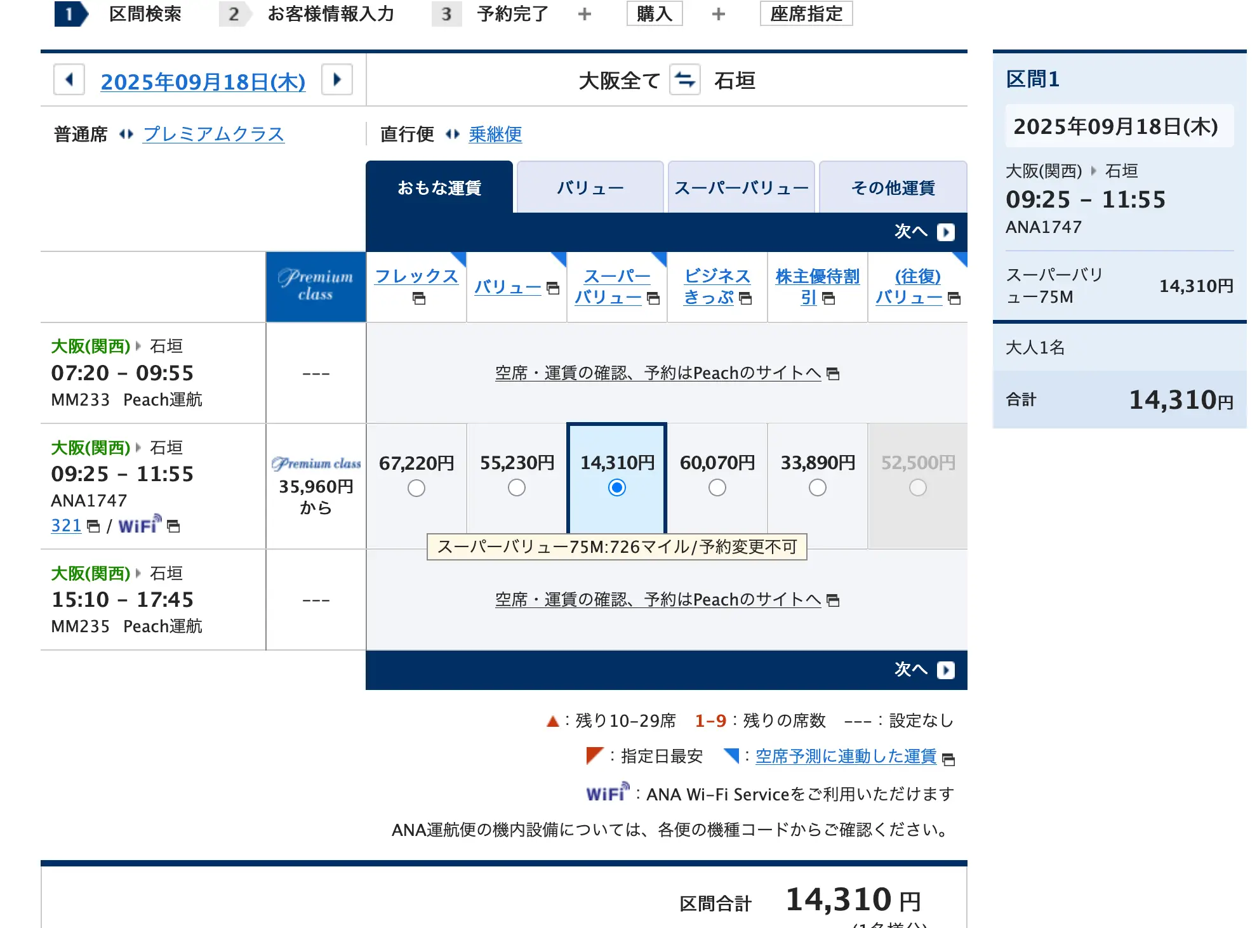Open the その他運賃 tab
The width and height of the screenshot is (1257, 928).
[x=893, y=188]
